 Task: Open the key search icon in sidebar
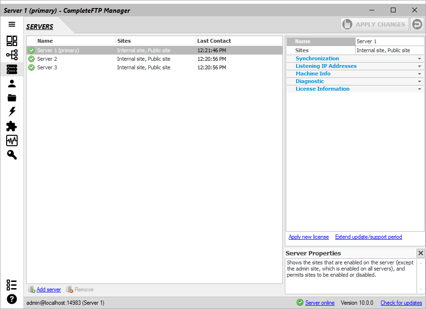click(x=12, y=155)
